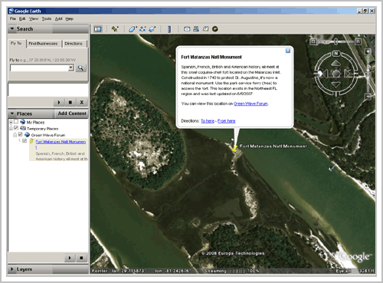
Task: Collapse the Green Wave Forum tree node
Action: [15, 135]
